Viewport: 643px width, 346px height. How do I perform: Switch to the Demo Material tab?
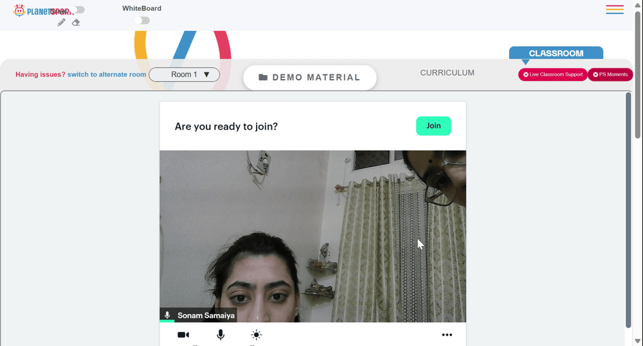tap(310, 78)
